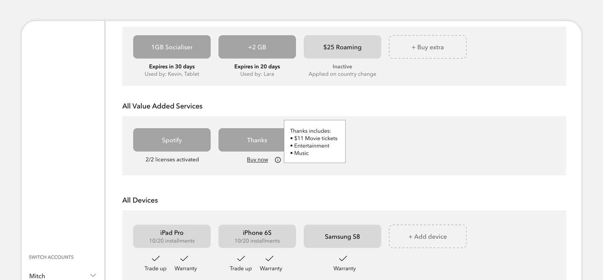Select the iPad Pro device card
This screenshot has width=603, height=280.
(x=172, y=236)
